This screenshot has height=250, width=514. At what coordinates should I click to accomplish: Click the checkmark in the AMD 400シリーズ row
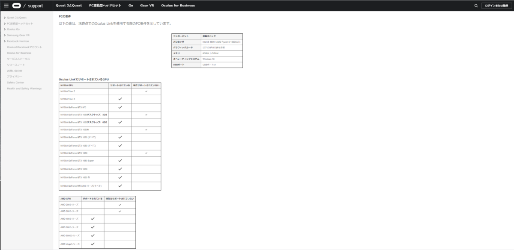[x=93, y=219]
